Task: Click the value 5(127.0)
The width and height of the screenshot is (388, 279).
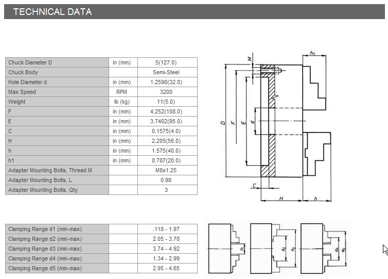Action: (x=166, y=62)
